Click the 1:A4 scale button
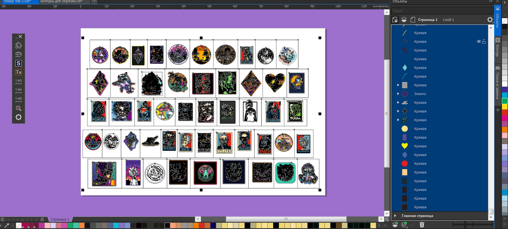 [19, 90]
